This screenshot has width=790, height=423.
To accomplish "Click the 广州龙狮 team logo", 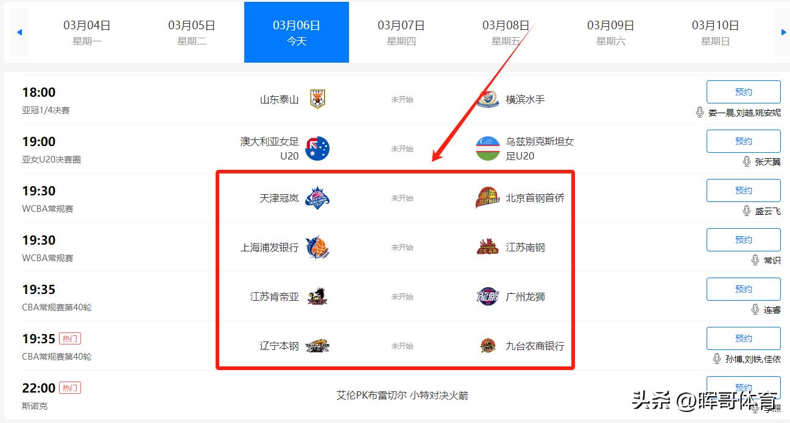I will 487,296.
